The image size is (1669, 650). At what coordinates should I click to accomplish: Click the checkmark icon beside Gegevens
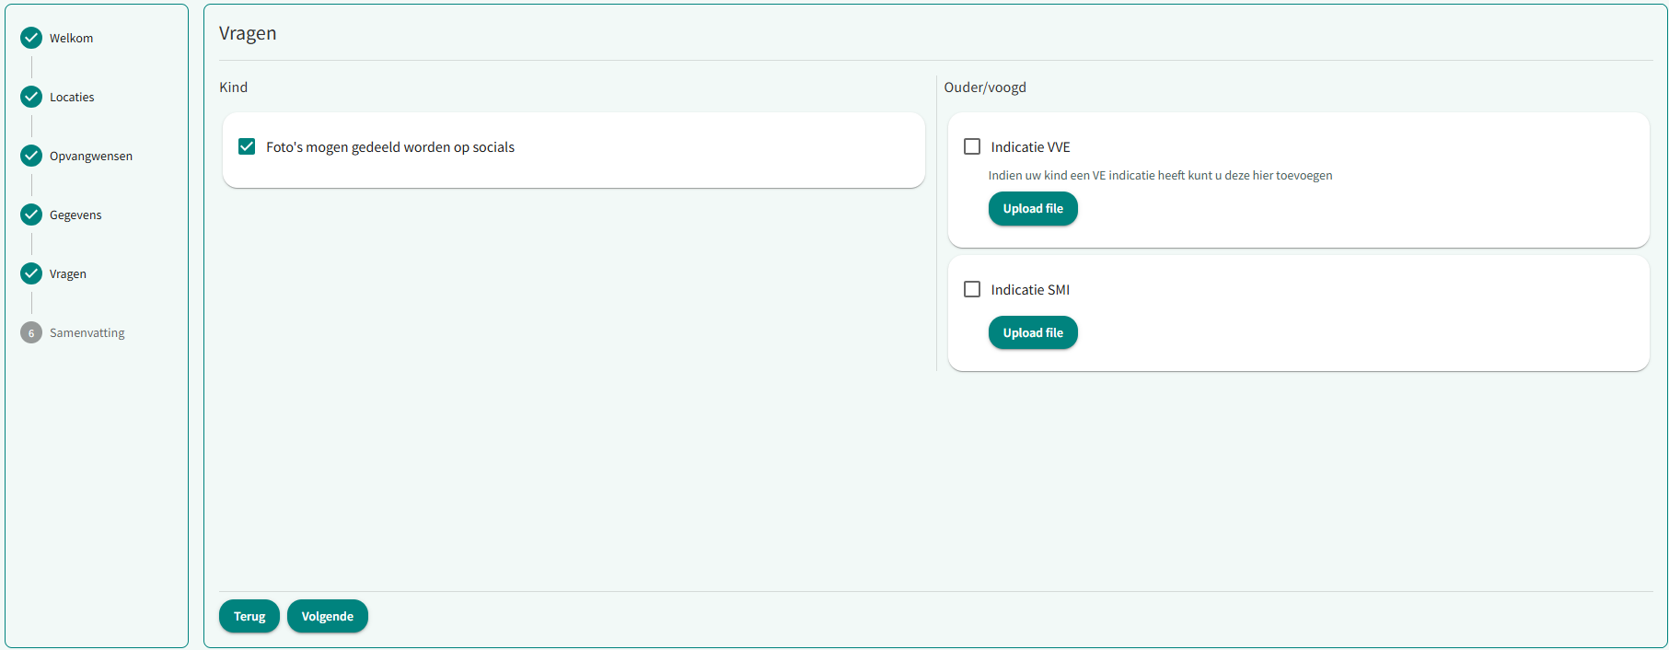tap(31, 215)
